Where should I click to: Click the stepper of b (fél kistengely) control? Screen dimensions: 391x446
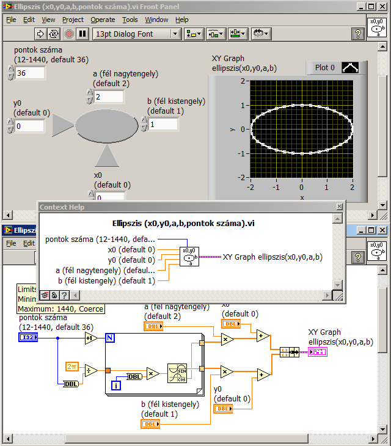point(144,124)
